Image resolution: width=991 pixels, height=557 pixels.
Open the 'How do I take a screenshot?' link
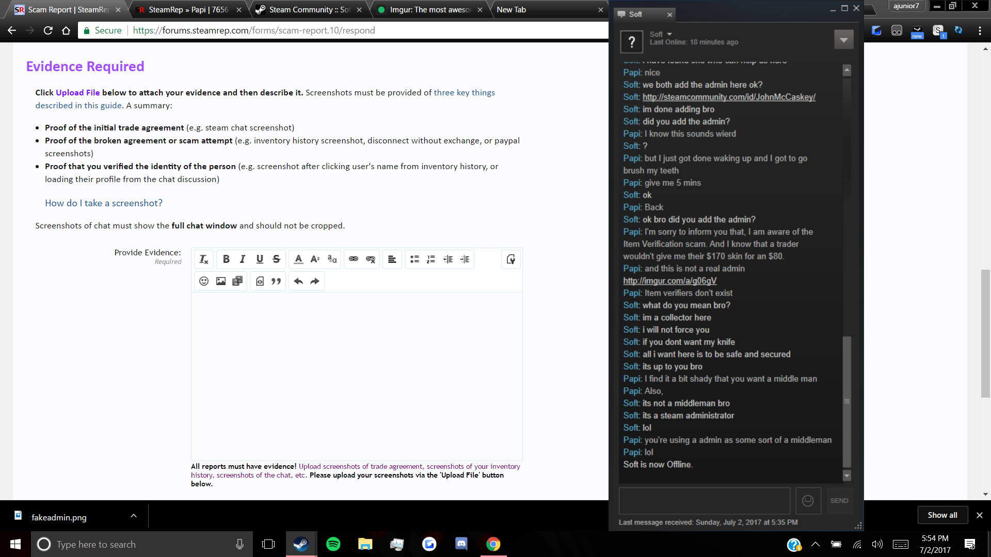pyautogui.click(x=104, y=203)
